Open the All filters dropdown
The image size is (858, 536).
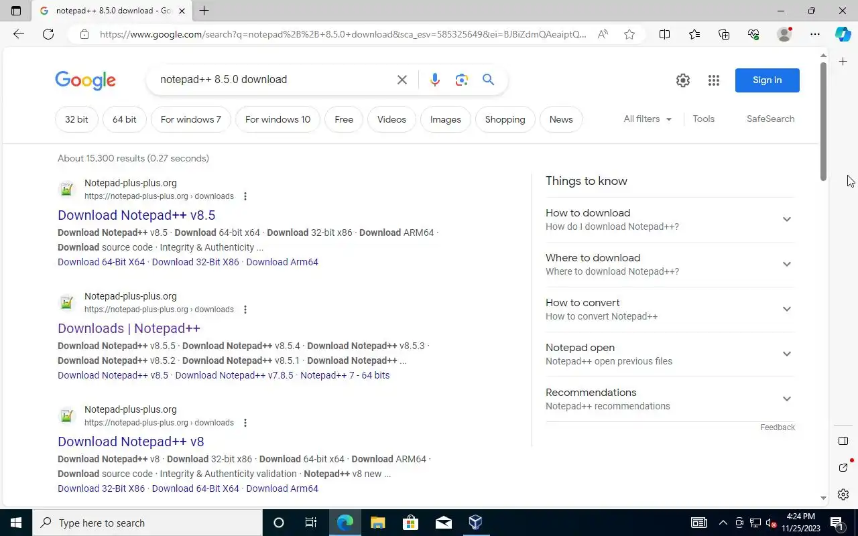pyautogui.click(x=648, y=119)
